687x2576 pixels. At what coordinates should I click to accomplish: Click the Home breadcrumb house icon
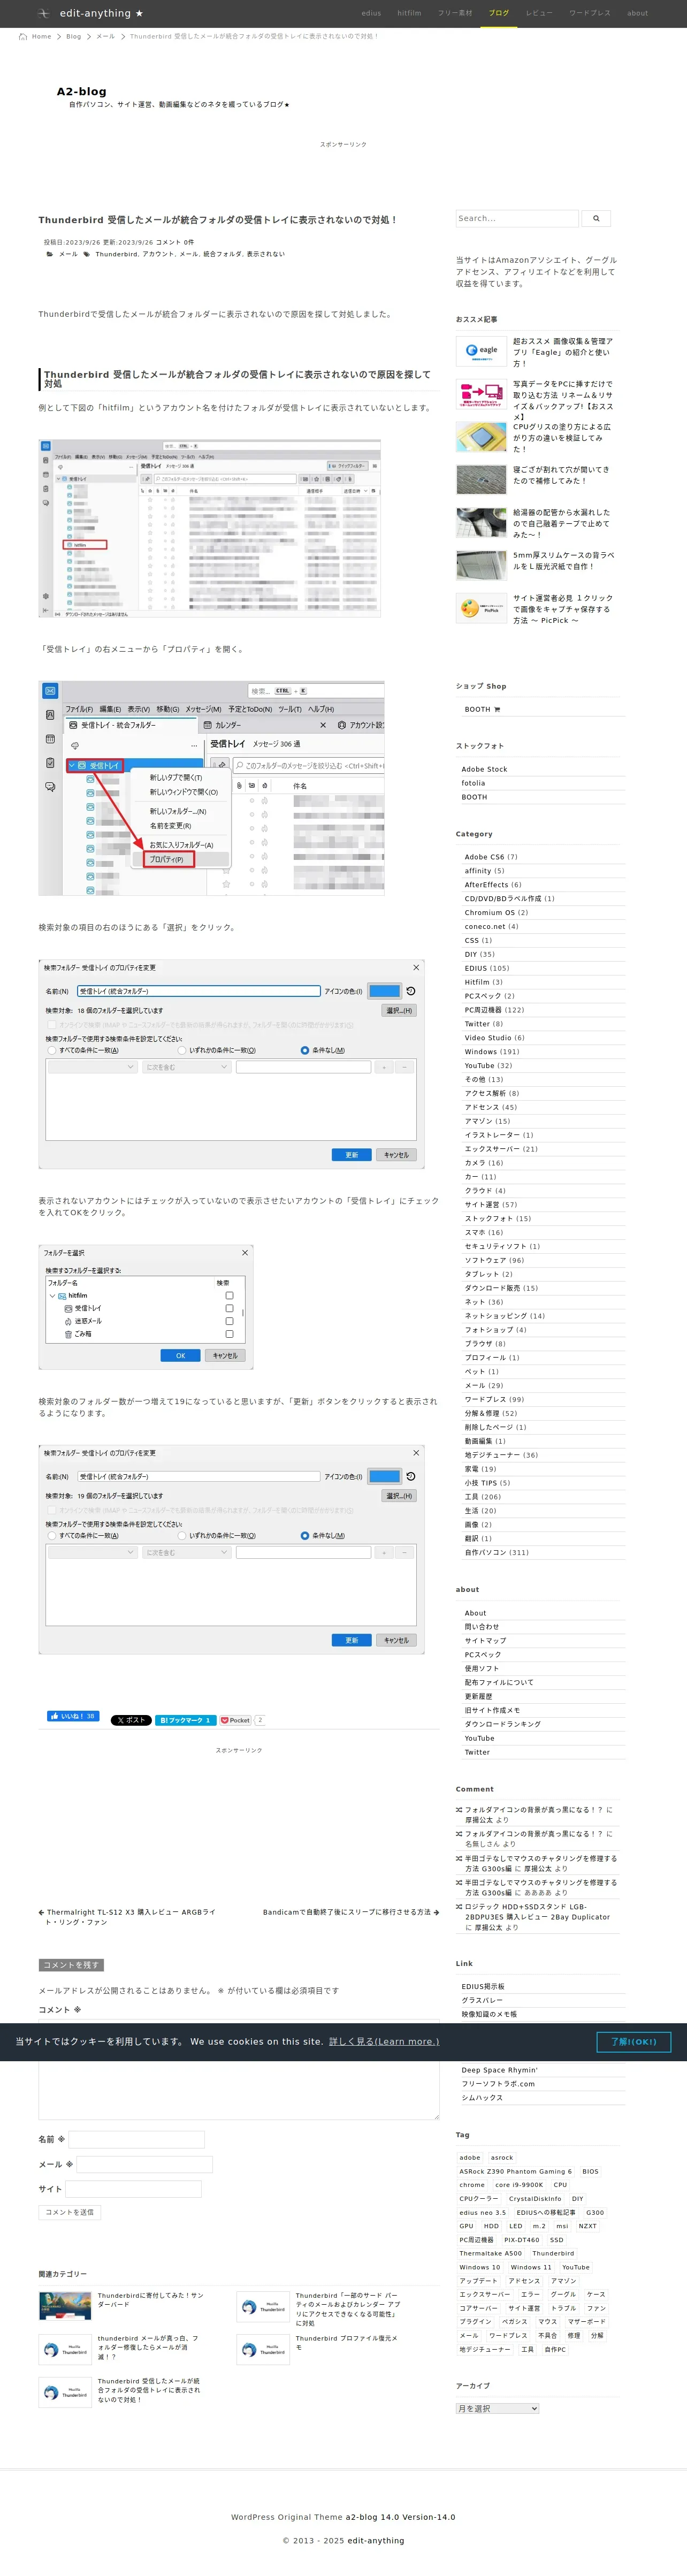[23, 36]
